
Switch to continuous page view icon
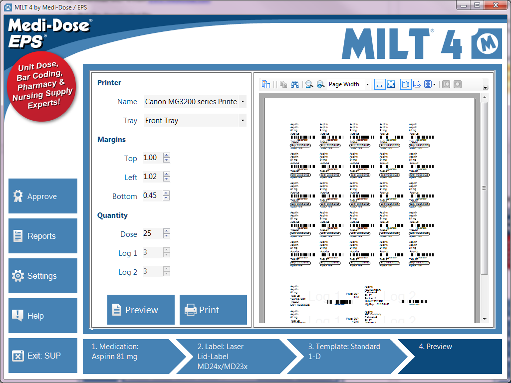coord(417,84)
